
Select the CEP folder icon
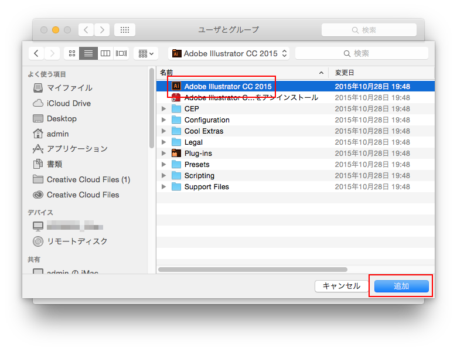coord(176,109)
